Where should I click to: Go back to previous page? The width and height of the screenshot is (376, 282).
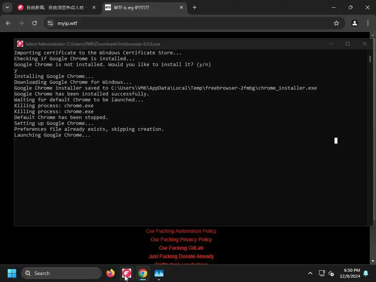point(8,23)
